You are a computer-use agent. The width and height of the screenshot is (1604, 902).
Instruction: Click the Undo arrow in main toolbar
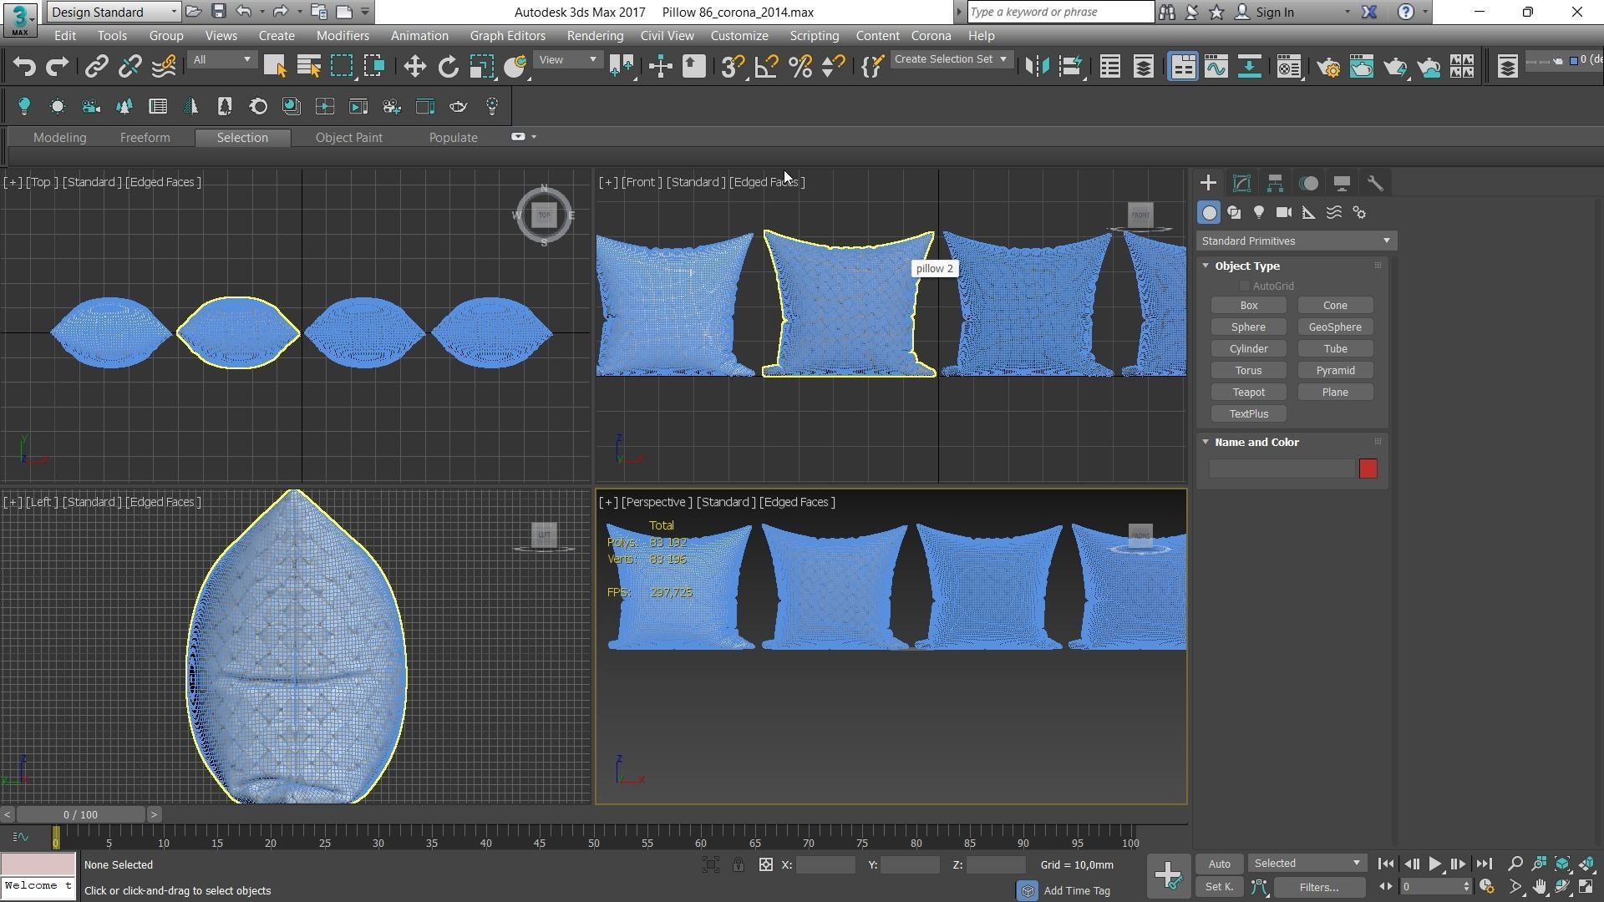click(x=24, y=67)
